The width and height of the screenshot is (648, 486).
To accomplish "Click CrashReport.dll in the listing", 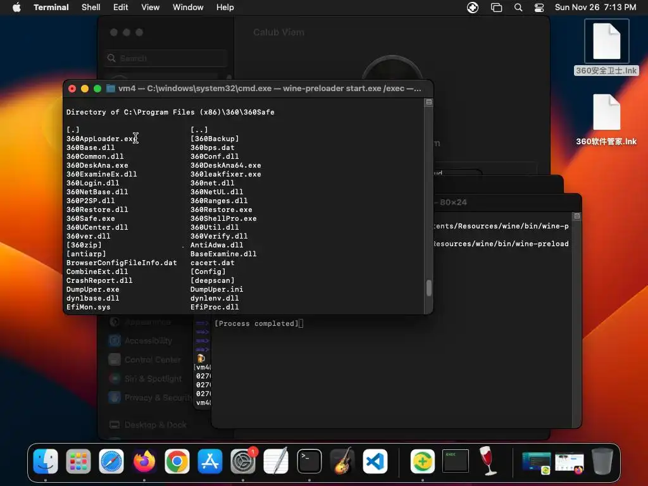I will [x=99, y=280].
